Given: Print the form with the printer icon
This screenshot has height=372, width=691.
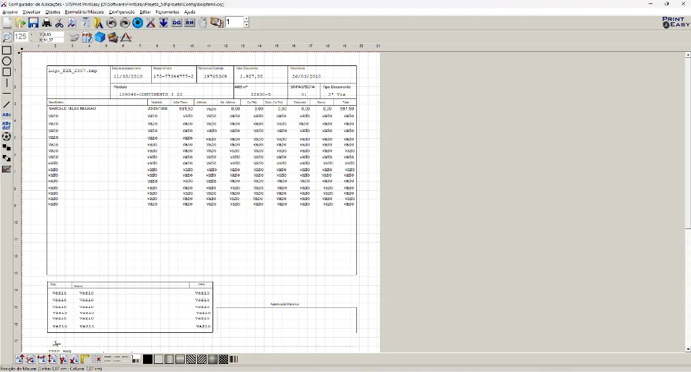Looking at the screenshot, I should 47,22.
